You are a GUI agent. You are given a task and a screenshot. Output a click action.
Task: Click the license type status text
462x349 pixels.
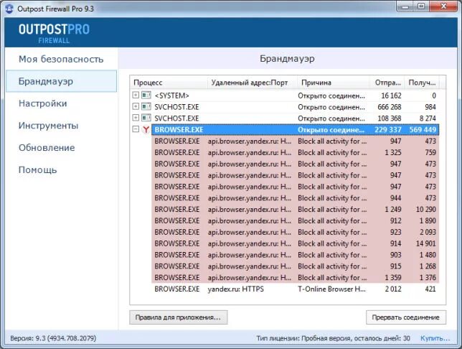pyautogui.click(x=334, y=338)
